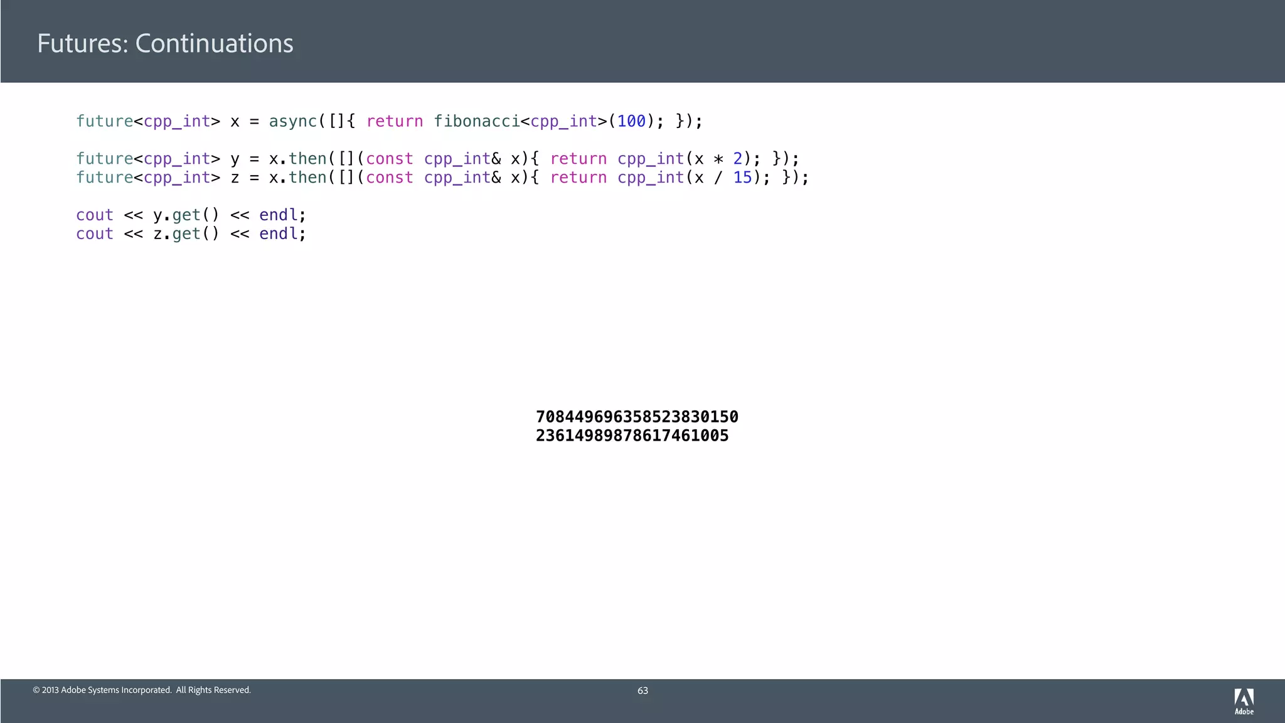The image size is (1285, 723).
Task: Click the Adobe logo in the footer
Action: 1244,700
